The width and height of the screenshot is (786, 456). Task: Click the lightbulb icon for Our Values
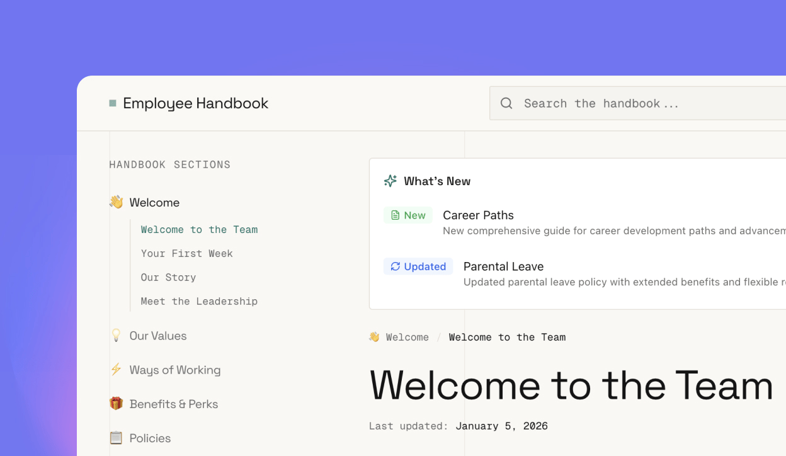116,336
